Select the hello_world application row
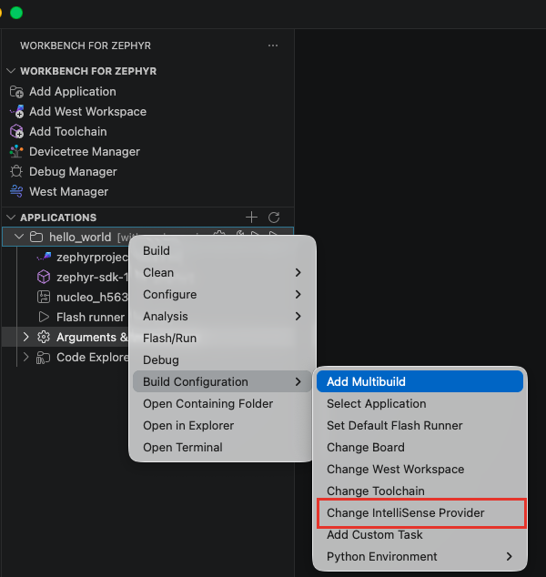The image size is (546, 577). (148, 237)
